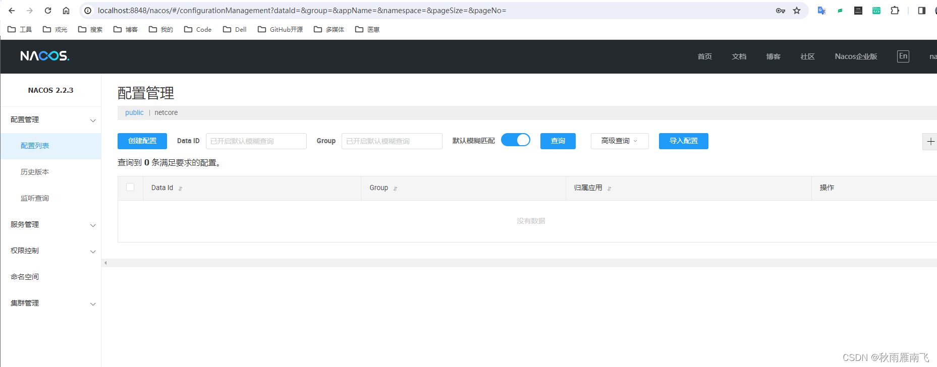This screenshot has width=937, height=367.
Task: Focus the Group search field
Action: [392, 141]
